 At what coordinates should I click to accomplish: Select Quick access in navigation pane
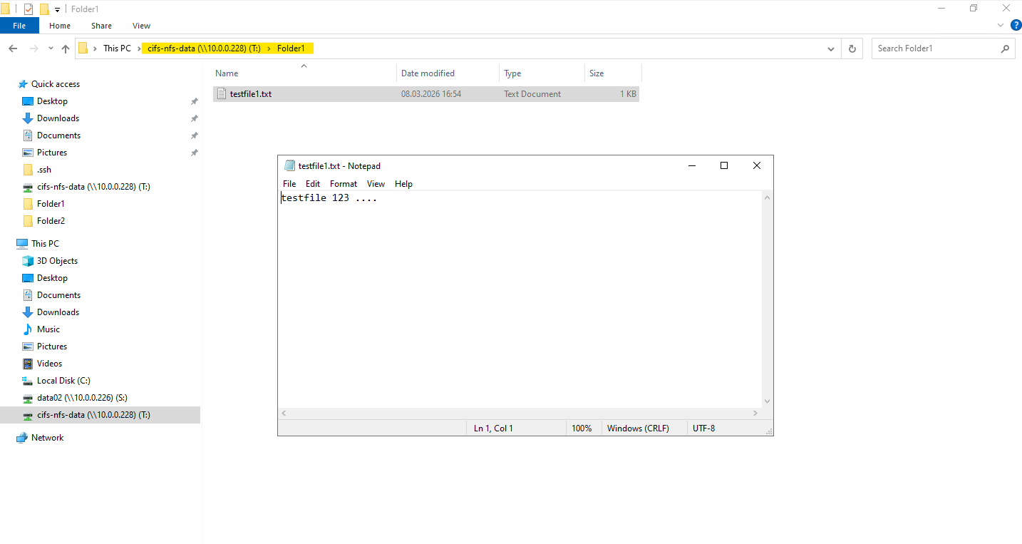pyautogui.click(x=55, y=84)
